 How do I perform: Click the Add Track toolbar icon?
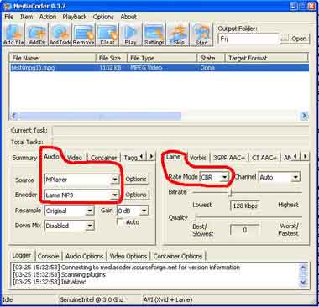(x=60, y=34)
